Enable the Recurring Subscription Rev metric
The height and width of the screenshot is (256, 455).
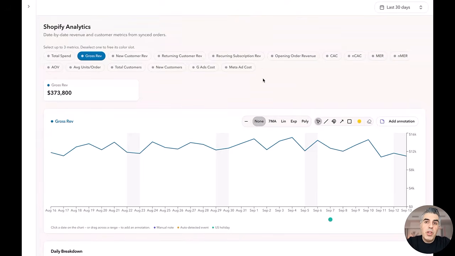(x=236, y=56)
